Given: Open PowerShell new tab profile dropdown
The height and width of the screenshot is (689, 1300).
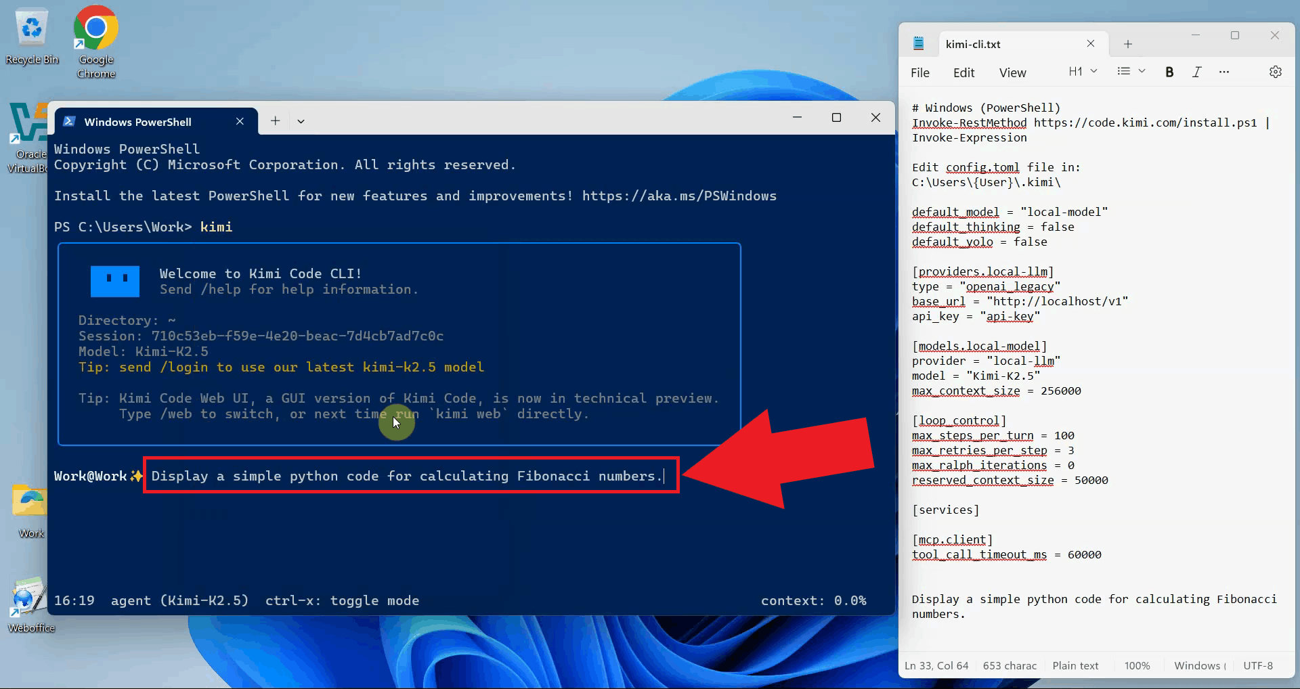Looking at the screenshot, I should click(x=301, y=121).
